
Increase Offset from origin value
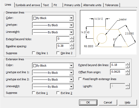click(128, 71)
